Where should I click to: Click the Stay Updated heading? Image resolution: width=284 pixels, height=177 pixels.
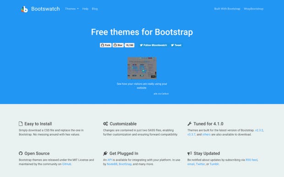point(207,153)
